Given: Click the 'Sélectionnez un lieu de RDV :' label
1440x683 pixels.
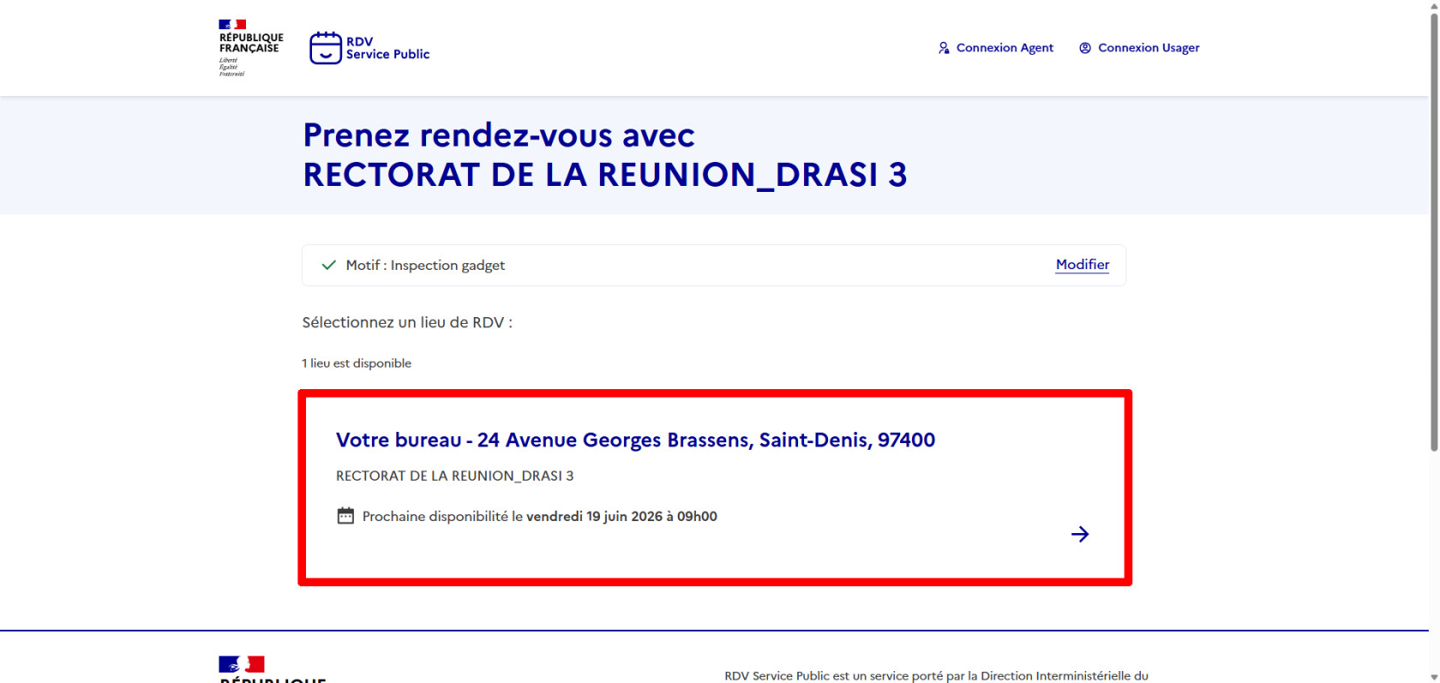Looking at the screenshot, I should pos(407,322).
